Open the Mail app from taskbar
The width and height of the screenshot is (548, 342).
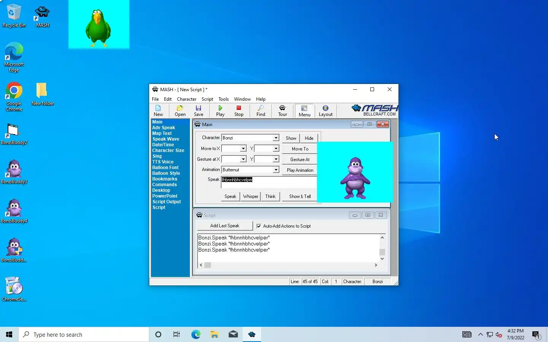coord(233,334)
